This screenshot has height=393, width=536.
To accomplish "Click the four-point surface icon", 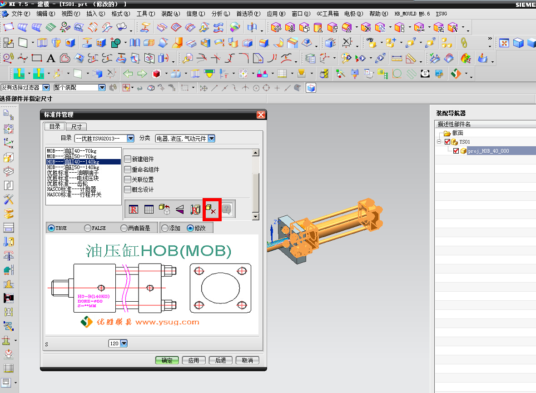I will (9, 27).
